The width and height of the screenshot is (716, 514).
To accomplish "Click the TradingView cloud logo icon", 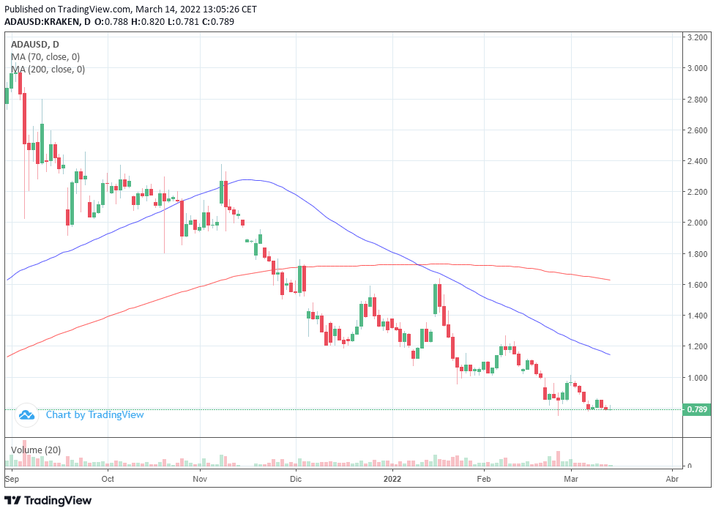I will coord(26,415).
